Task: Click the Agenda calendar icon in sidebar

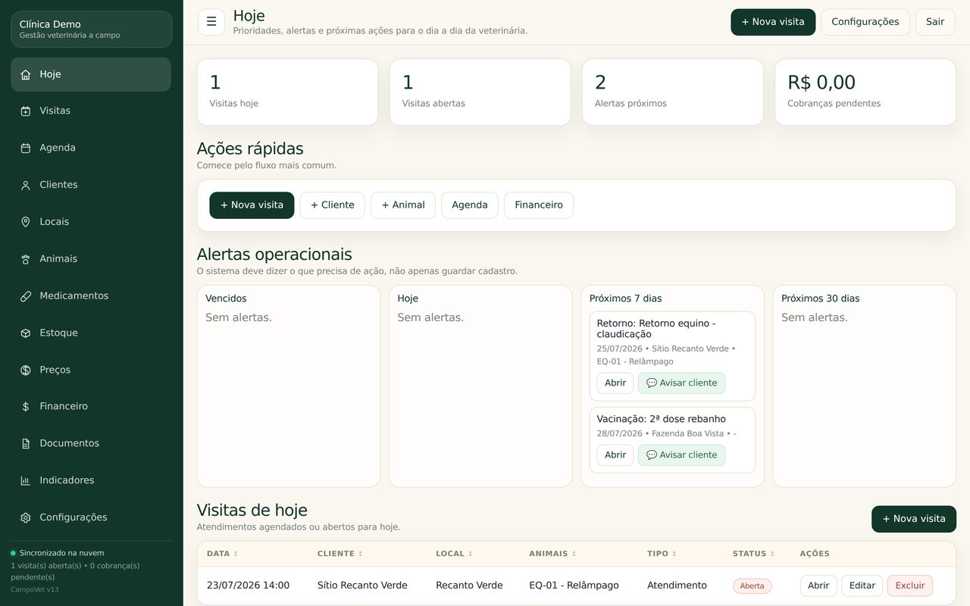Action: point(26,148)
